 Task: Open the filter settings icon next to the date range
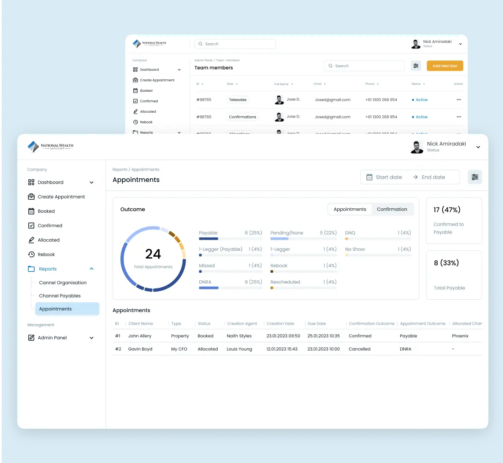coord(475,177)
